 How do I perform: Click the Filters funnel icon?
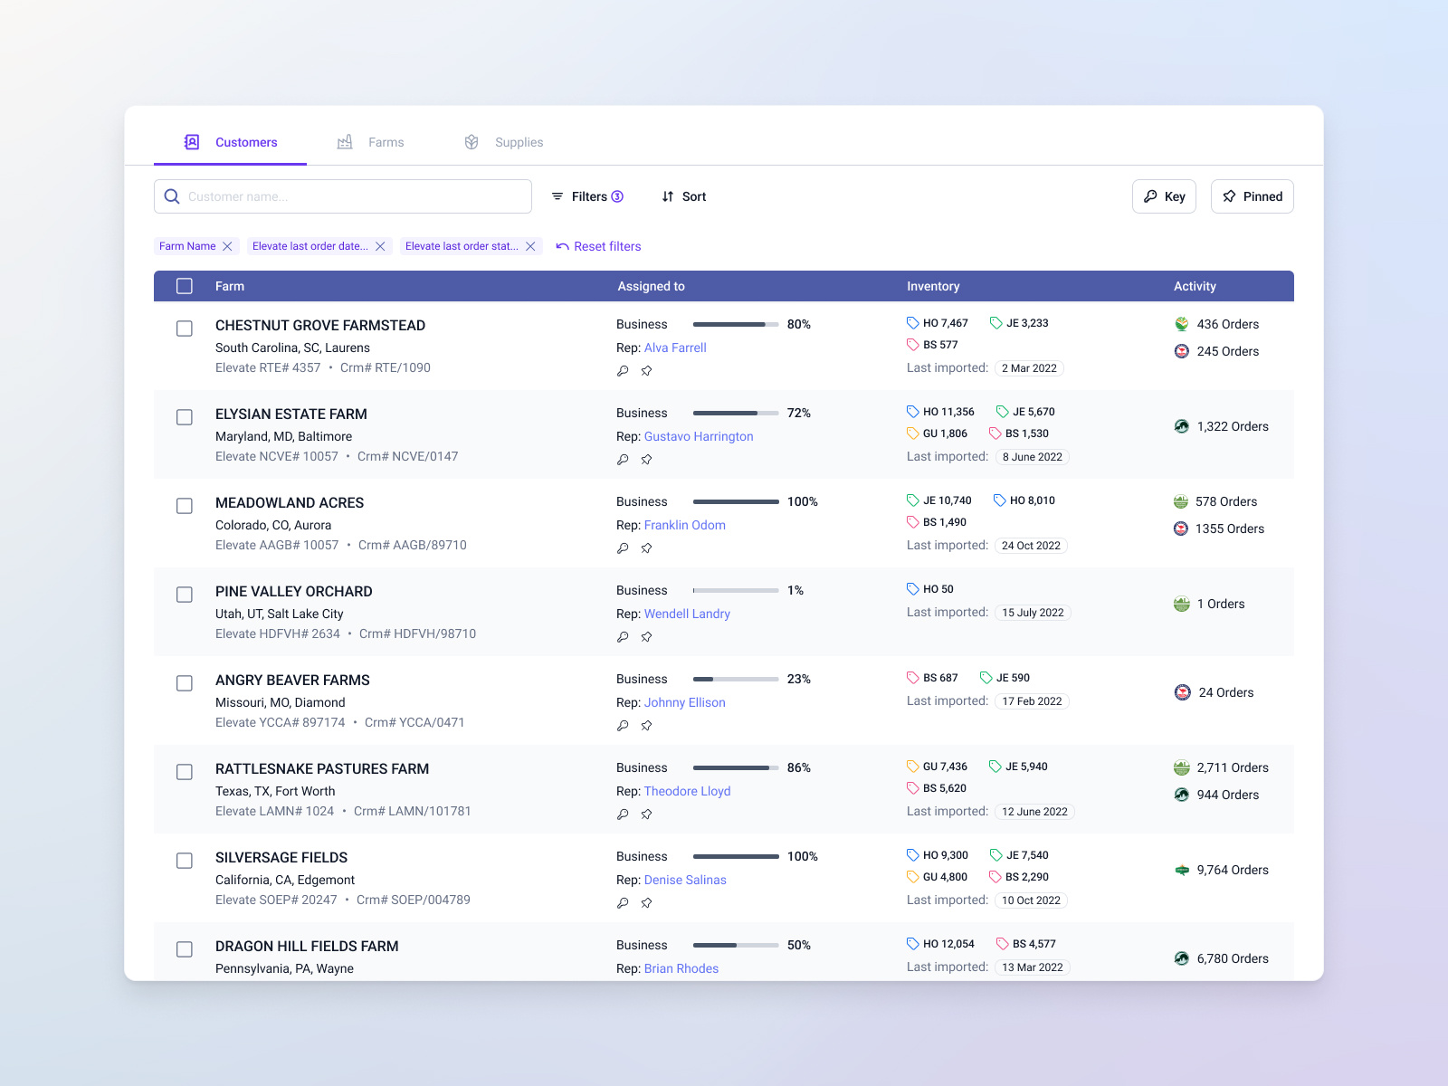[557, 196]
